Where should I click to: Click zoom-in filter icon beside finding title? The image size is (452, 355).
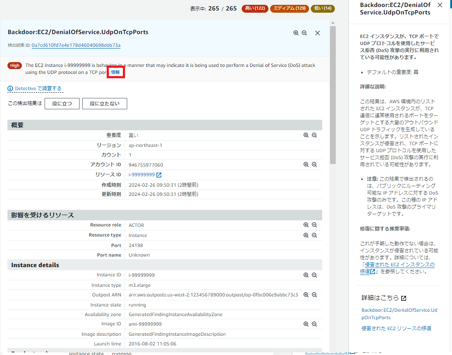pyautogui.click(x=296, y=33)
